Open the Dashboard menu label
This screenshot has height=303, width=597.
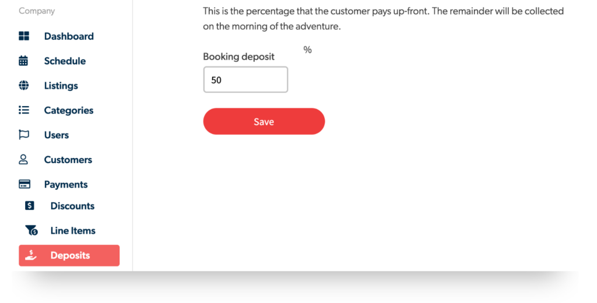tap(69, 36)
